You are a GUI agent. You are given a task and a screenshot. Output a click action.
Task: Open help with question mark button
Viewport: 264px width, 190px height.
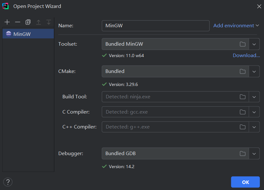click(x=8, y=182)
